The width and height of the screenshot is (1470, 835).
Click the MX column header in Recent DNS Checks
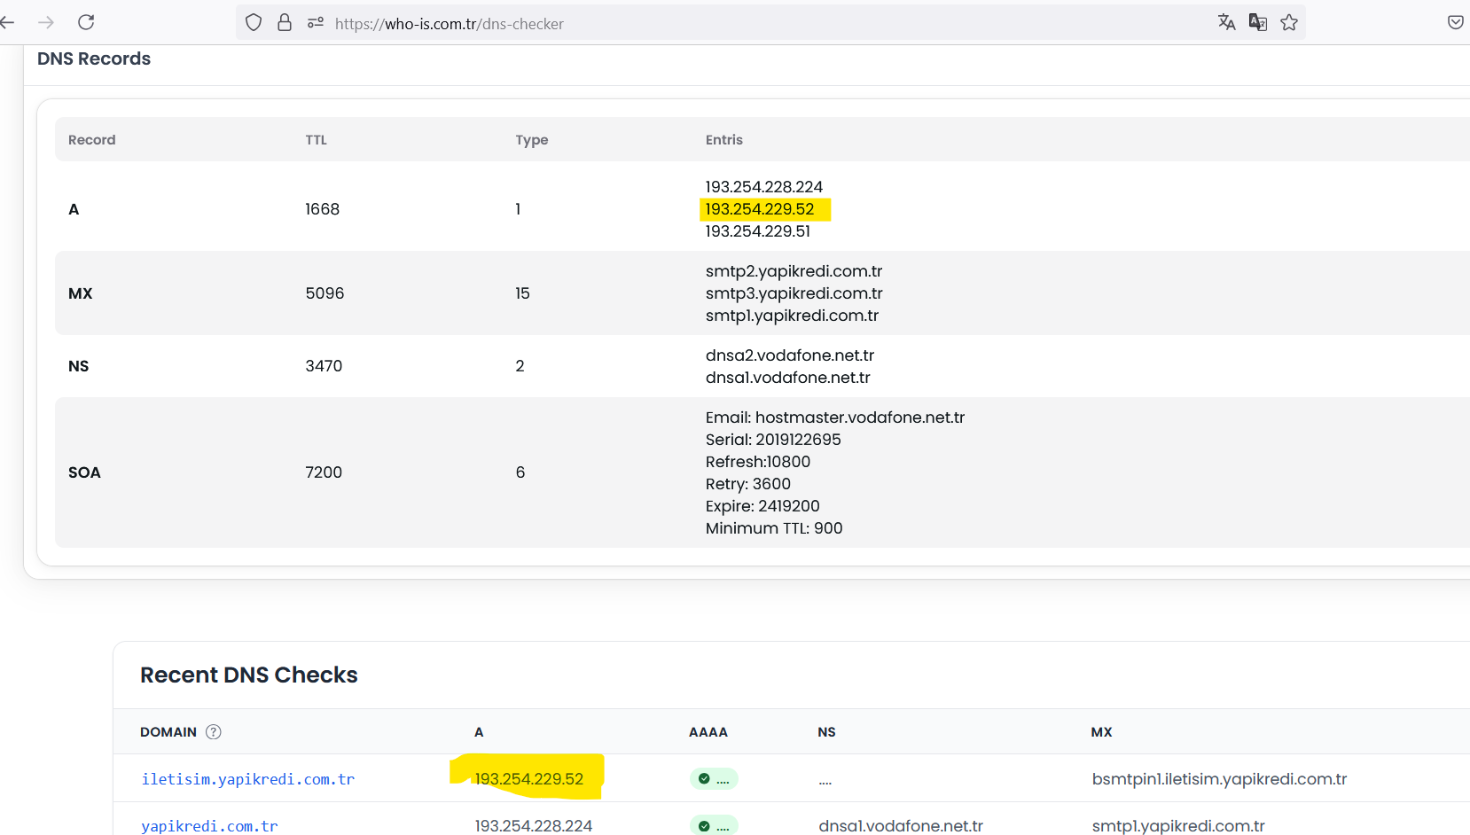pos(1101,732)
